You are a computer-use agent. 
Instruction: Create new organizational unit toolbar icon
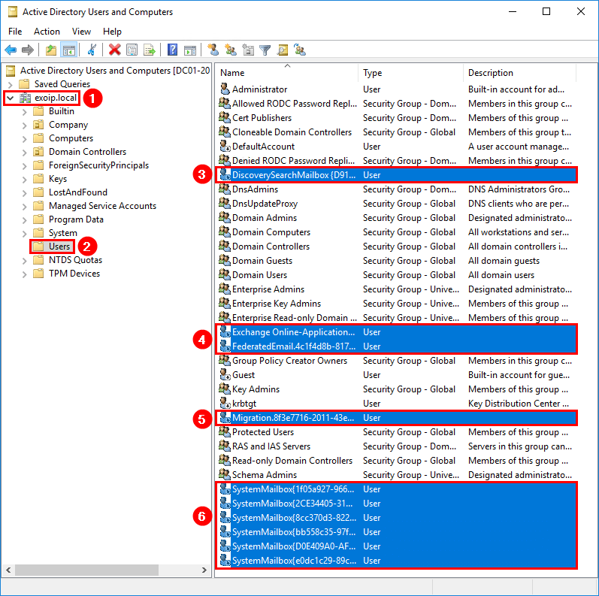[x=248, y=50]
